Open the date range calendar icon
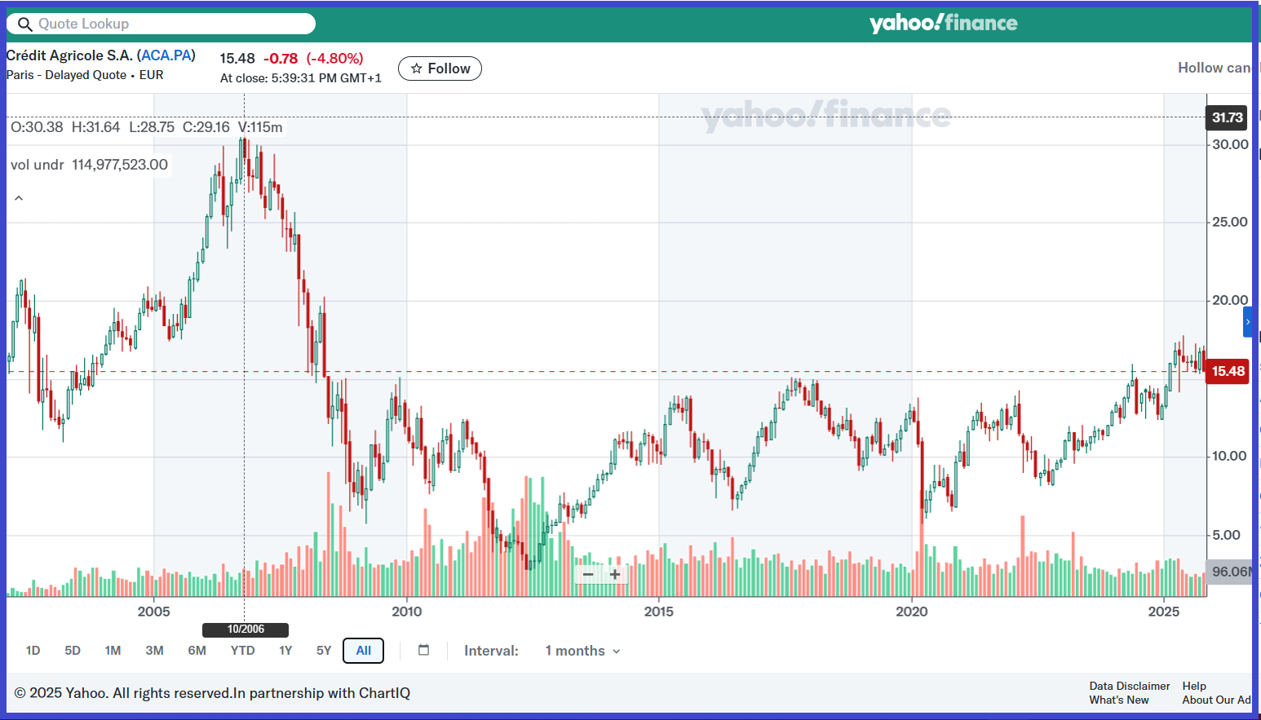Image resolution: width=1261 pixels, height=720 pixels. (x=423, y=650)
